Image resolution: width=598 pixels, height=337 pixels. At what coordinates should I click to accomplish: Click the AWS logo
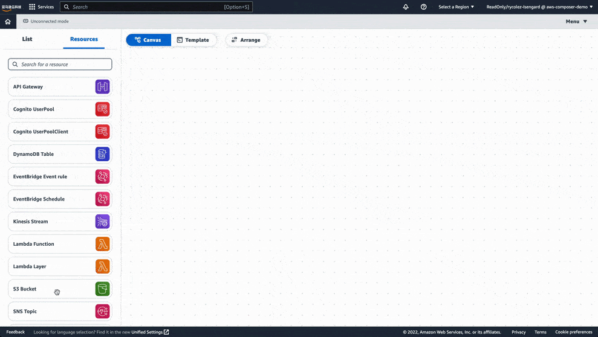tap(11, 7)
